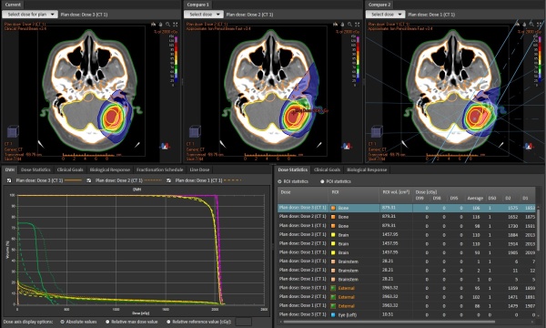Click the 3D cube icon in Compare 1 view
Screen dimensions: 546x328
click(x=195, y=132)
